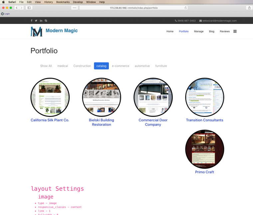Viewport: 253px width, 215px height.
Task: Open the LinkedIn social icon
Action: click(41, 21)
